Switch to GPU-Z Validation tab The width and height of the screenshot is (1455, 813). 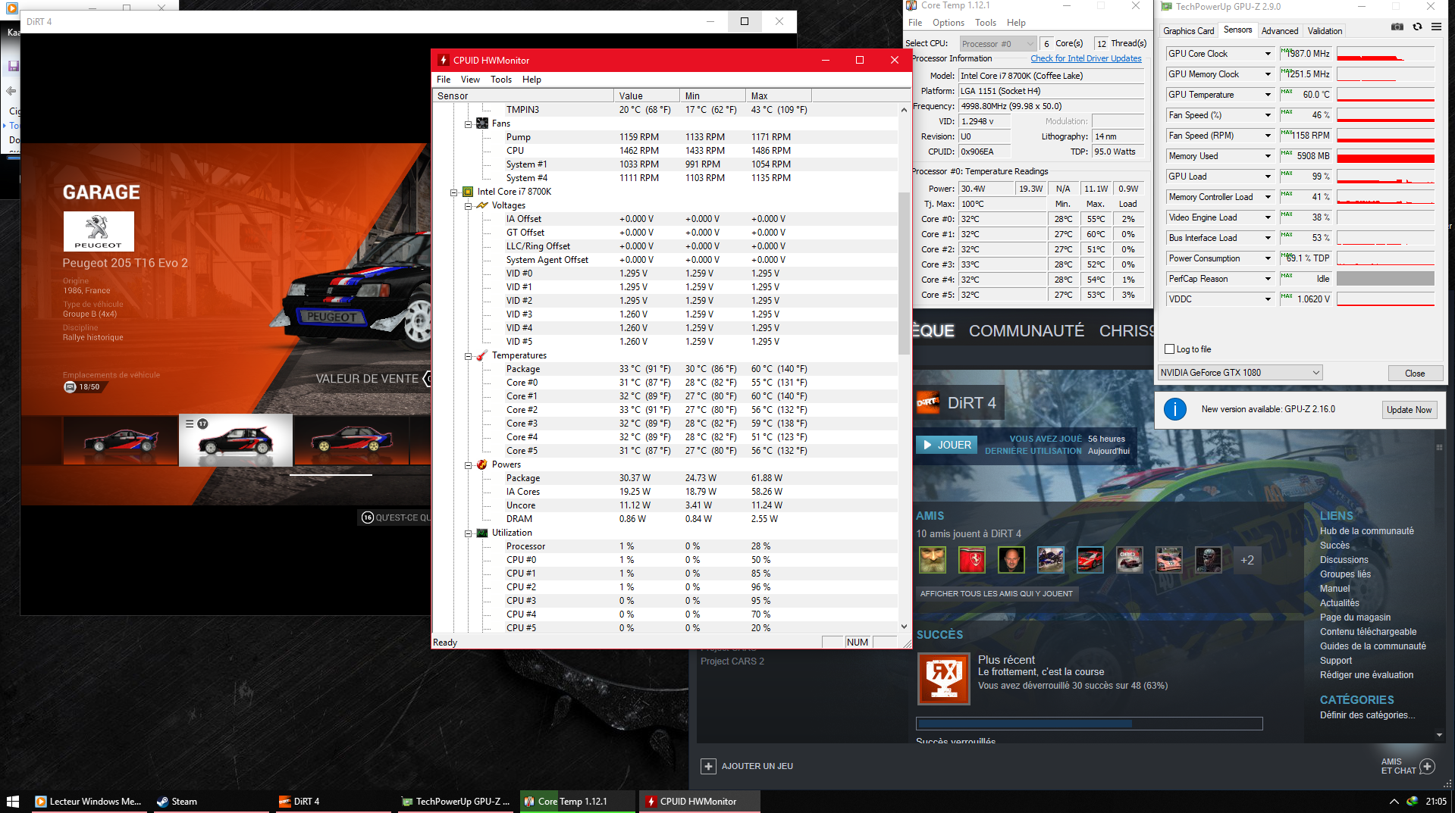coord(1325,31)
